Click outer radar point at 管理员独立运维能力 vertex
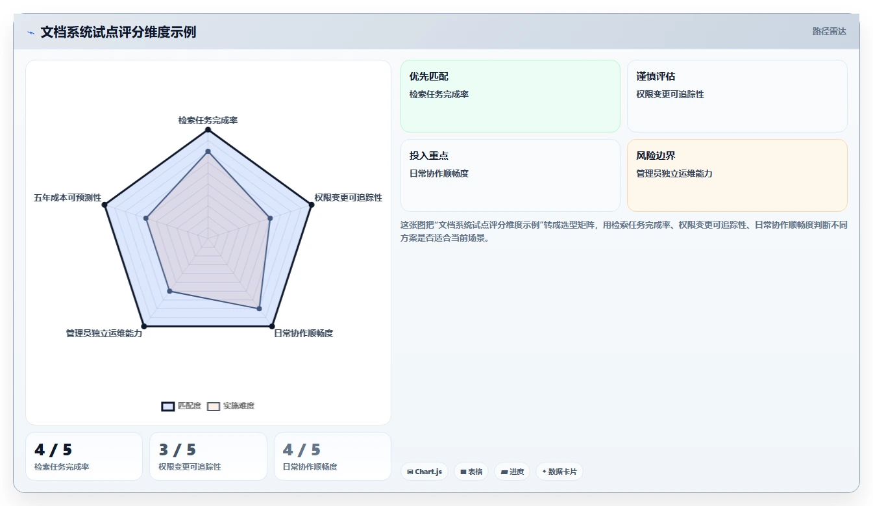The height and width of the screenshot is (506, 873). click(144, 326)
